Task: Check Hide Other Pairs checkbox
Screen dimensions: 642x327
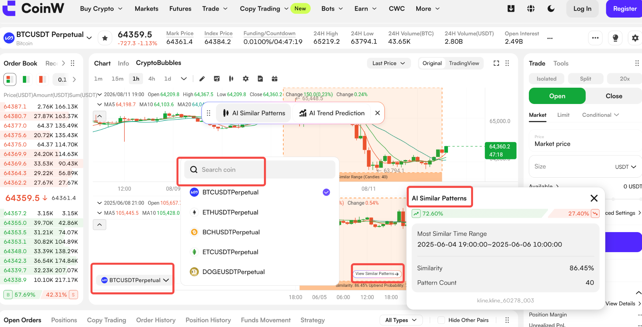Action: 441,320
